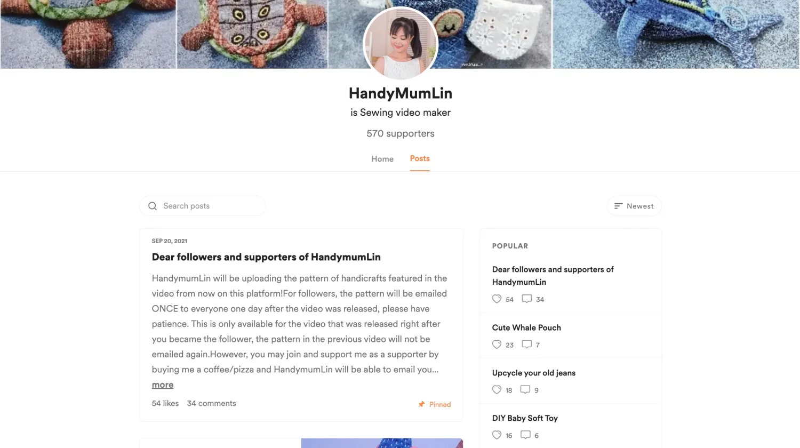This screenshot has width=800, height=448.
Task: Click heart icon under DIY Baby Soft Toy
Action: (497, 435)
